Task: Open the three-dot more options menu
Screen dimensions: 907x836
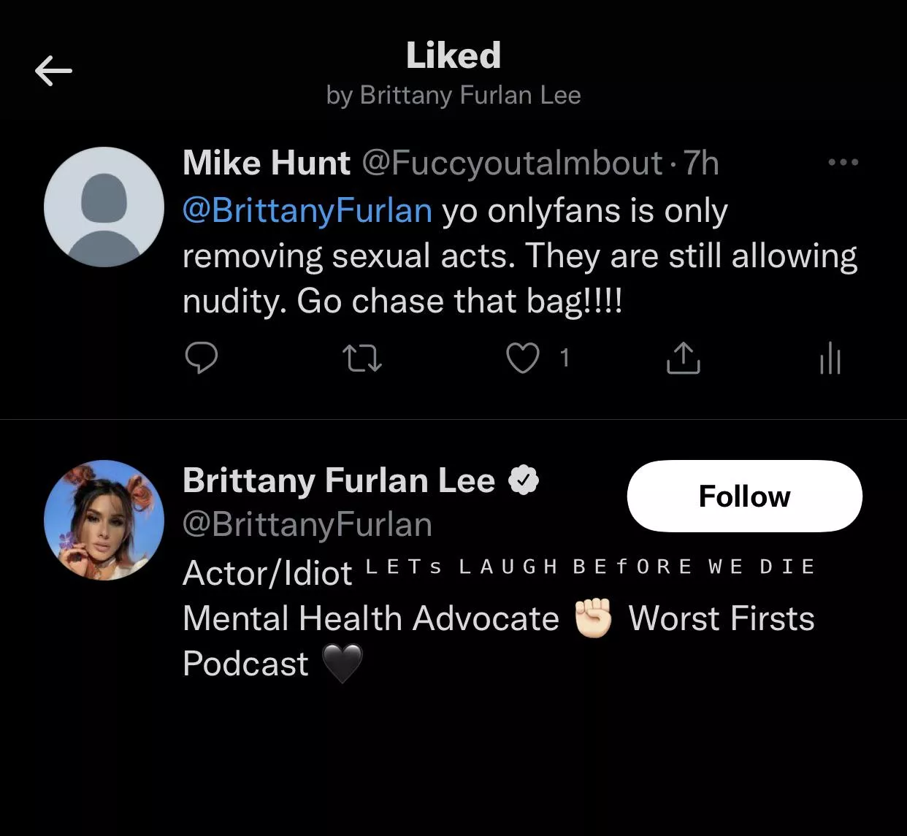Action: tap(843, 162)
